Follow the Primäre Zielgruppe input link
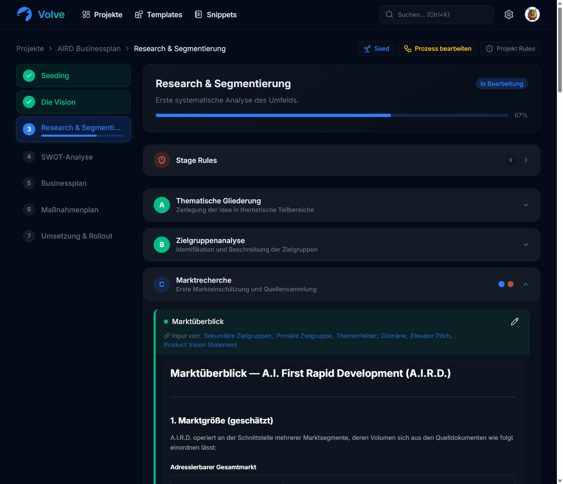 (304, 336)
